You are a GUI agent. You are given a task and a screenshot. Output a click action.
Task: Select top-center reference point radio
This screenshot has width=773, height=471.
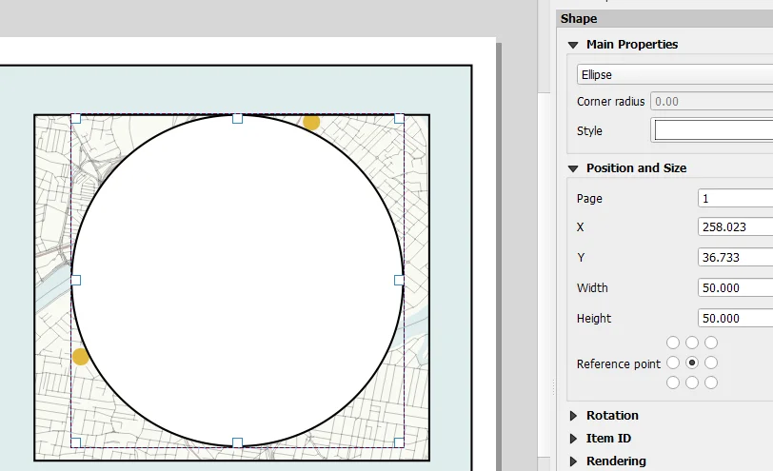(x=692, y=343)
